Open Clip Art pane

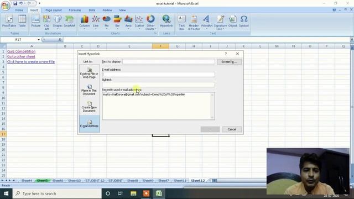[x=46, y=22]
